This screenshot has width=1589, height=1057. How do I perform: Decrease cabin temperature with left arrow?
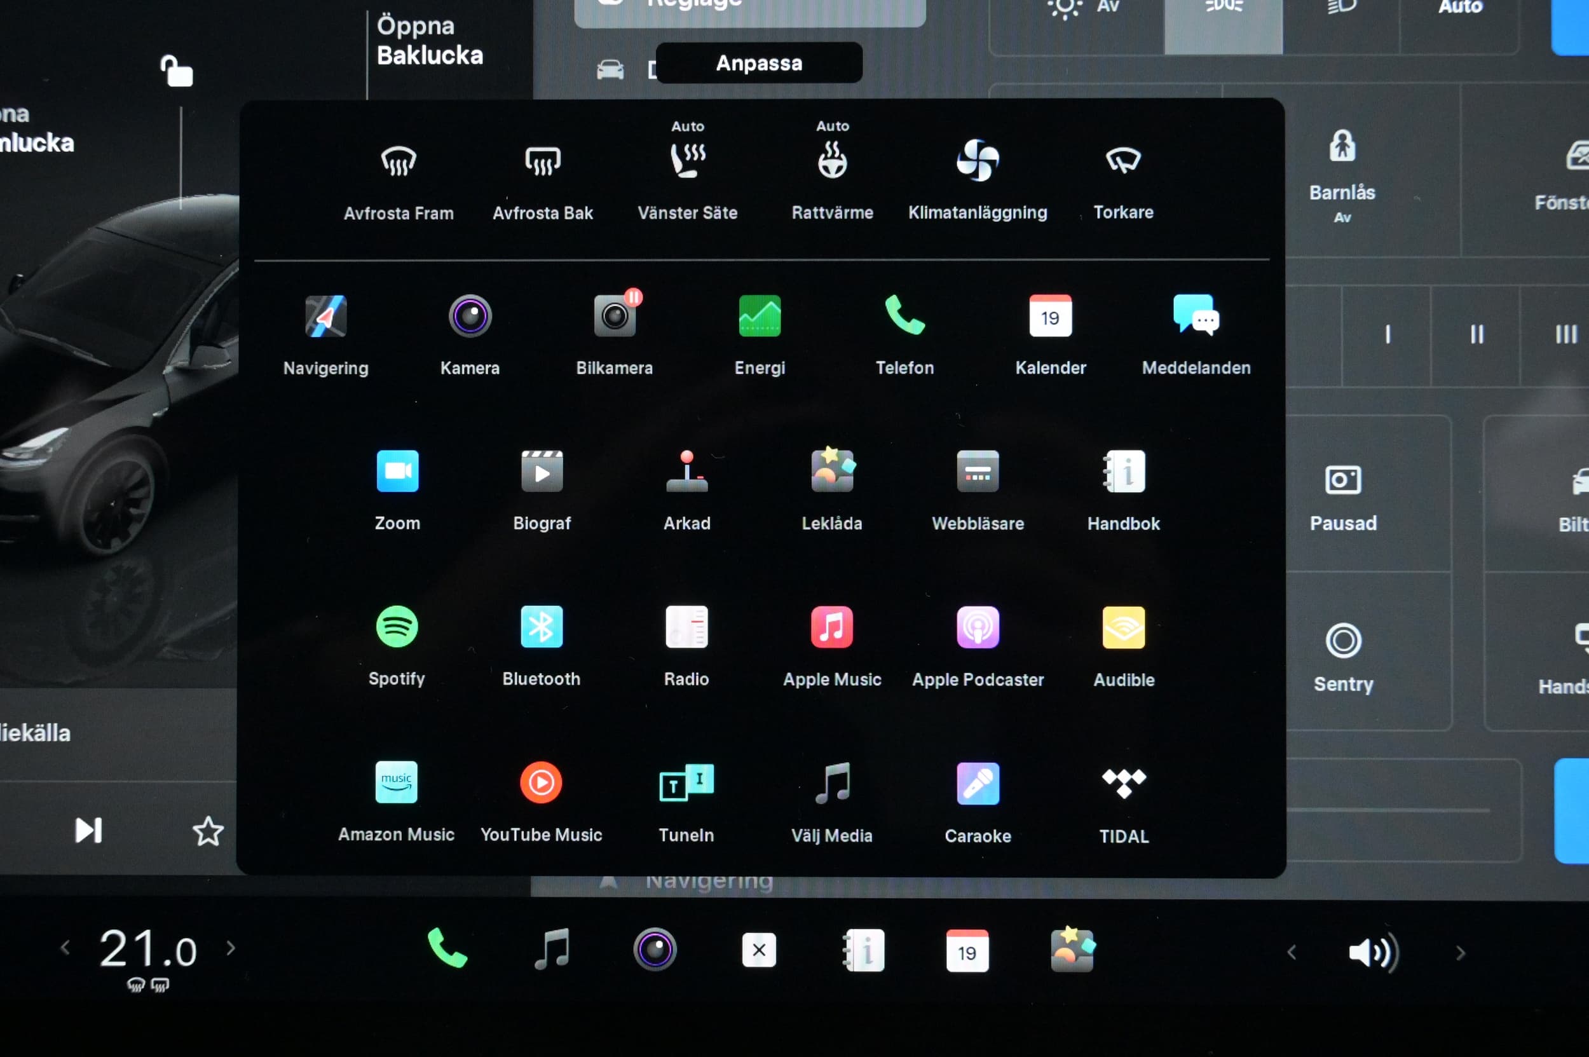[x=65, y=948]
